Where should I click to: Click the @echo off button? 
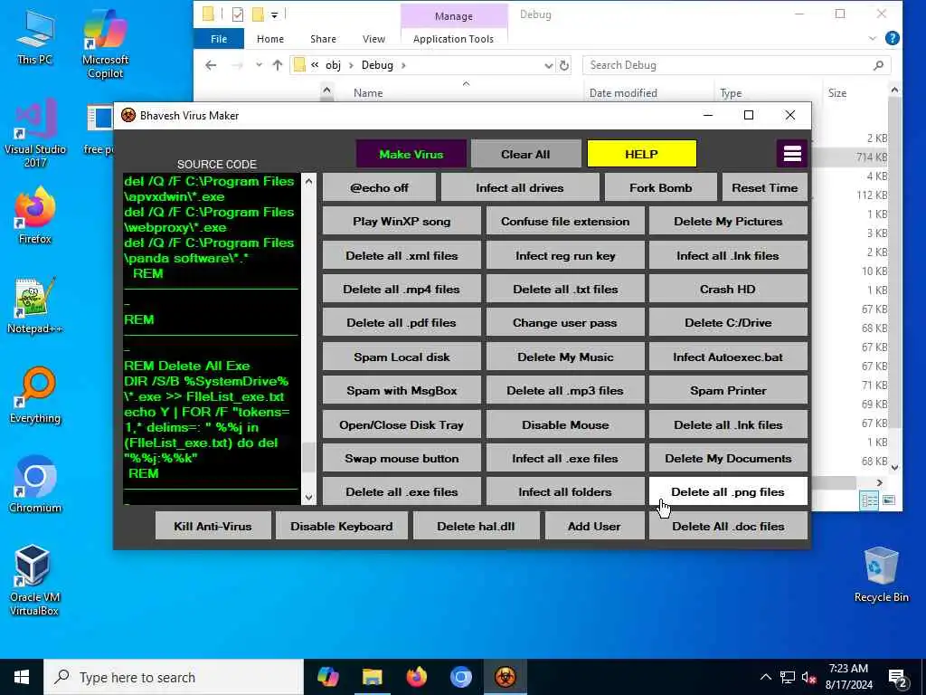click(x=379, y=187)
